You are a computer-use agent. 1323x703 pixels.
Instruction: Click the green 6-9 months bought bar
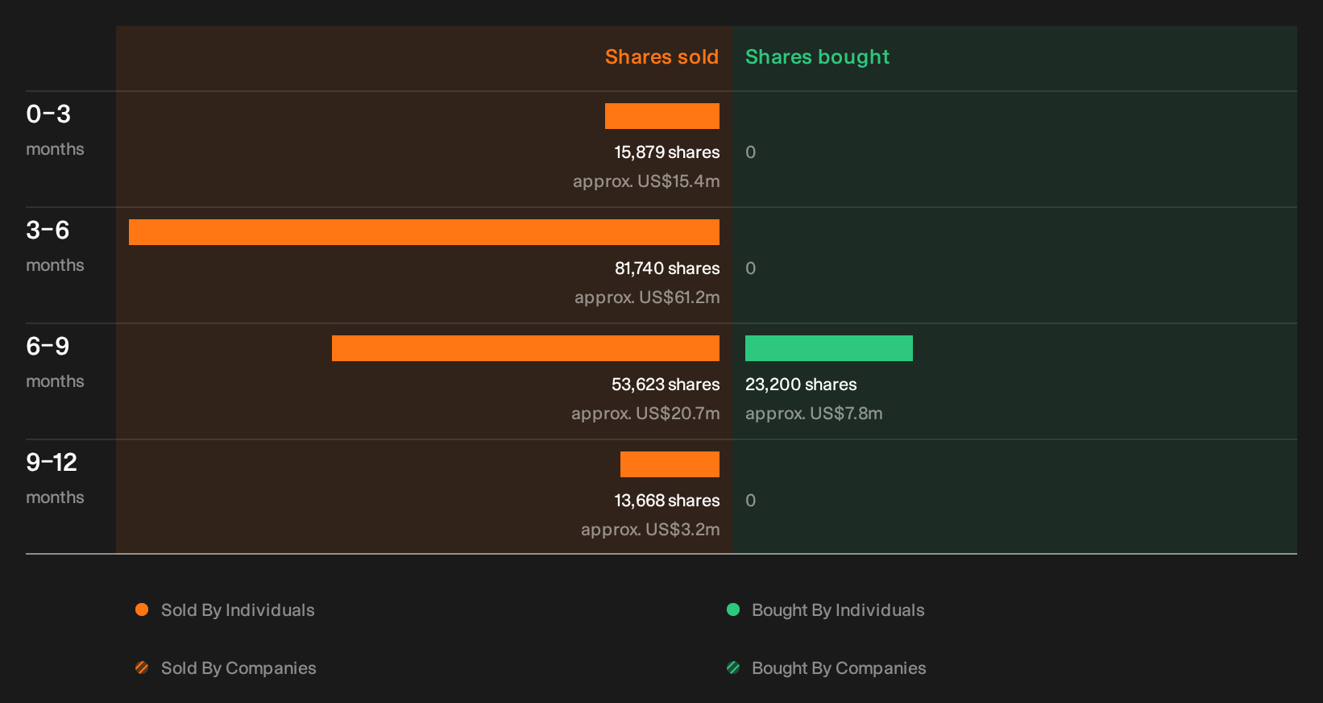pyautogui.click(x=829, y=348)
